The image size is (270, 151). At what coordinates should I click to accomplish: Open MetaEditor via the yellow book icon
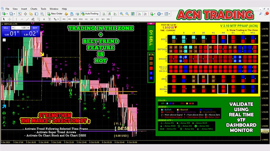(66, 14)
